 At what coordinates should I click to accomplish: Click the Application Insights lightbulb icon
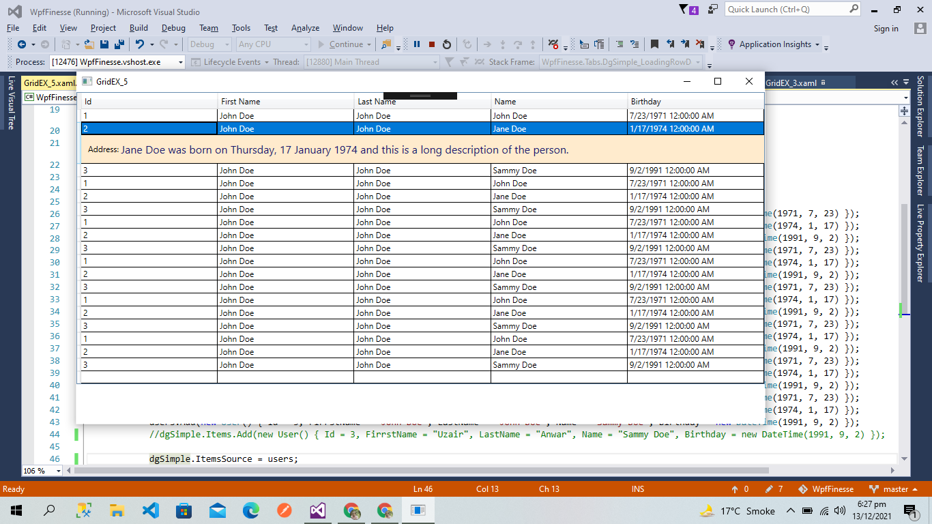[x=732, y=44]
